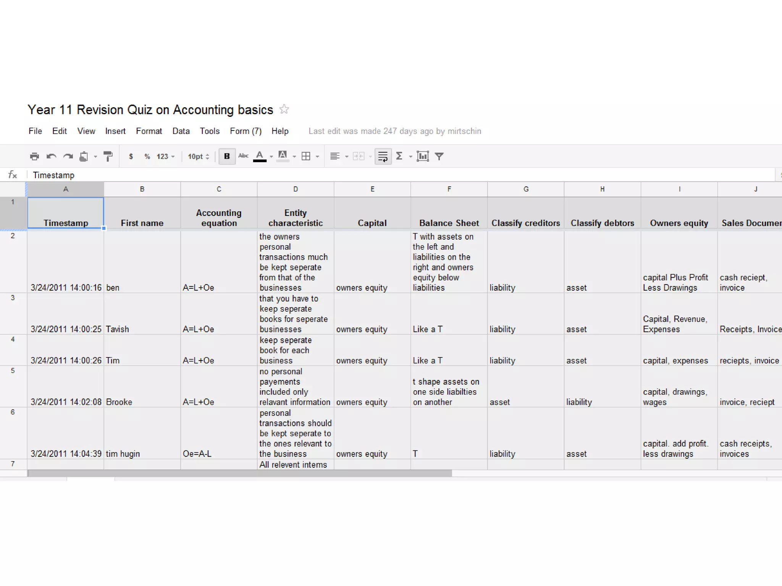The height and width of the screenshot is (586, 782).
Task: Format as percent icon
Action: [147, 156]
